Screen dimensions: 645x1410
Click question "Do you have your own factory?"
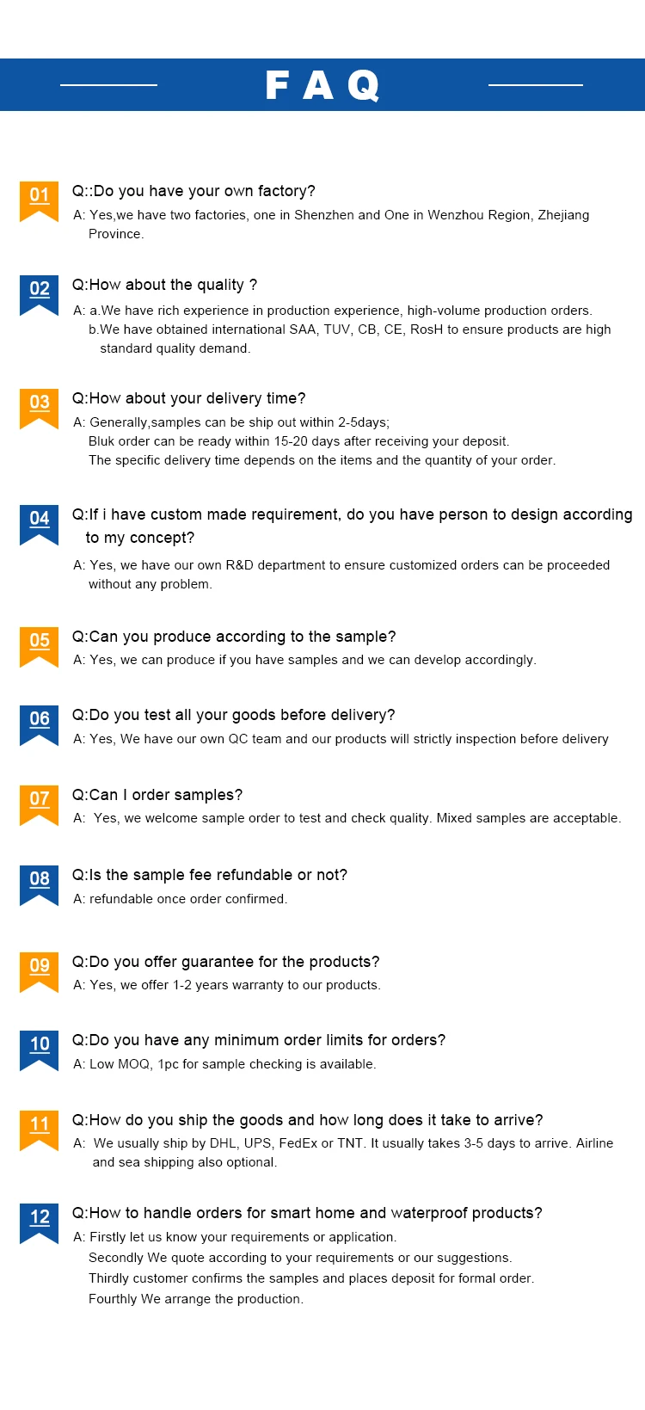point(193,191)
